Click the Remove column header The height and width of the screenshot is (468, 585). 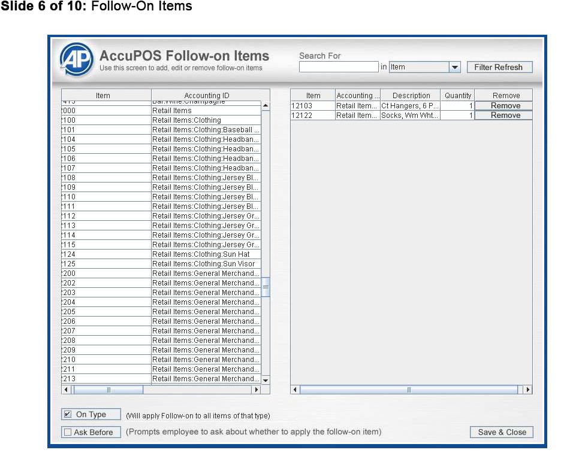click(503, 95)
